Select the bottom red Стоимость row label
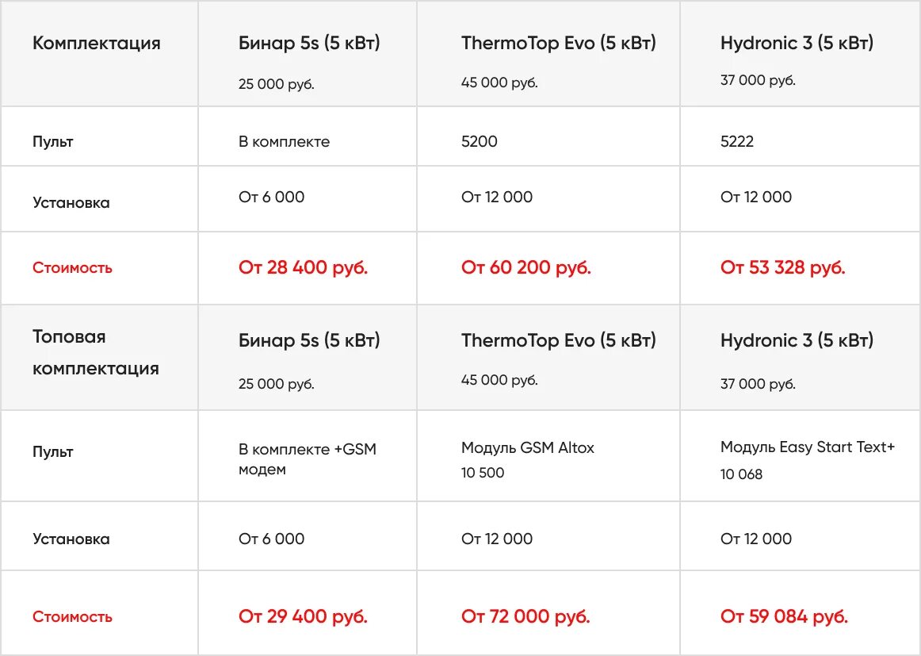 click(x=72, y=616)
